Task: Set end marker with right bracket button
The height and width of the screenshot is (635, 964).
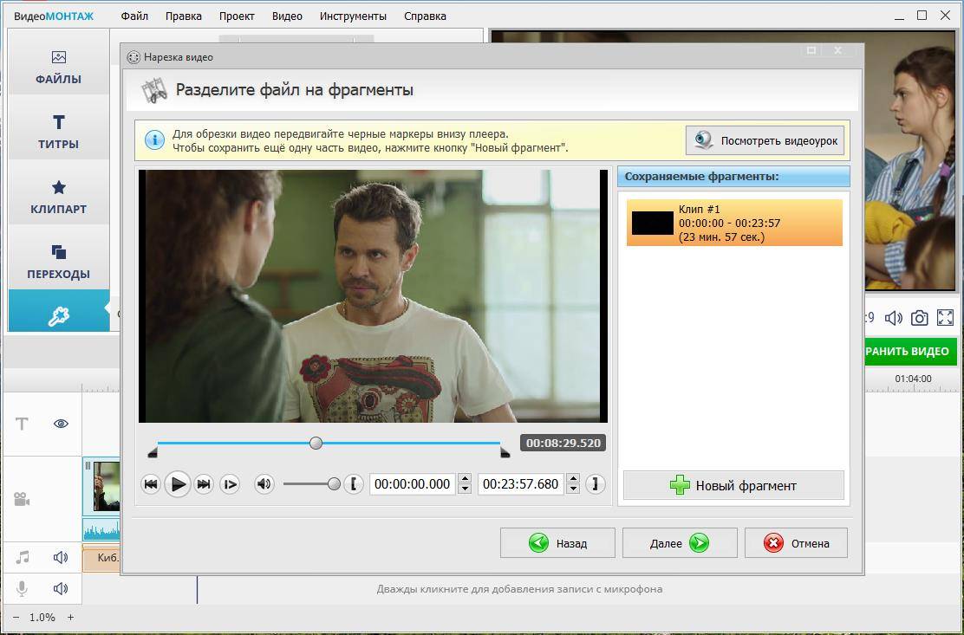Action: [x=595, y=484]
